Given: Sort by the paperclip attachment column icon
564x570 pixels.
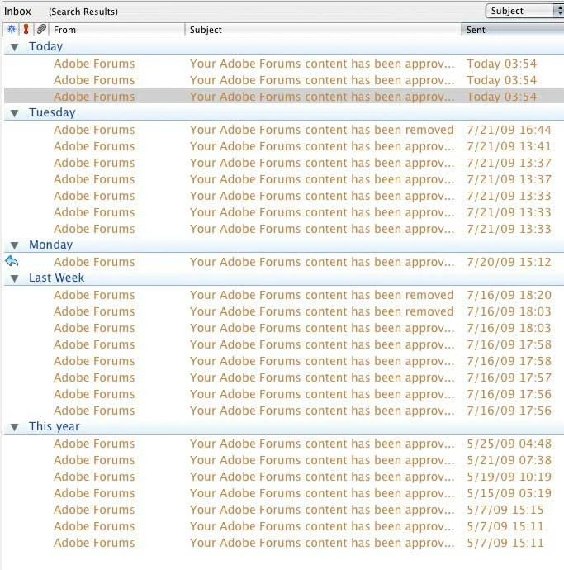Looking at the screenshot, I should coord(41,29).
